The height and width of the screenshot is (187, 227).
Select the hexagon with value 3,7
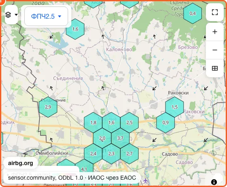pos(120,138)
